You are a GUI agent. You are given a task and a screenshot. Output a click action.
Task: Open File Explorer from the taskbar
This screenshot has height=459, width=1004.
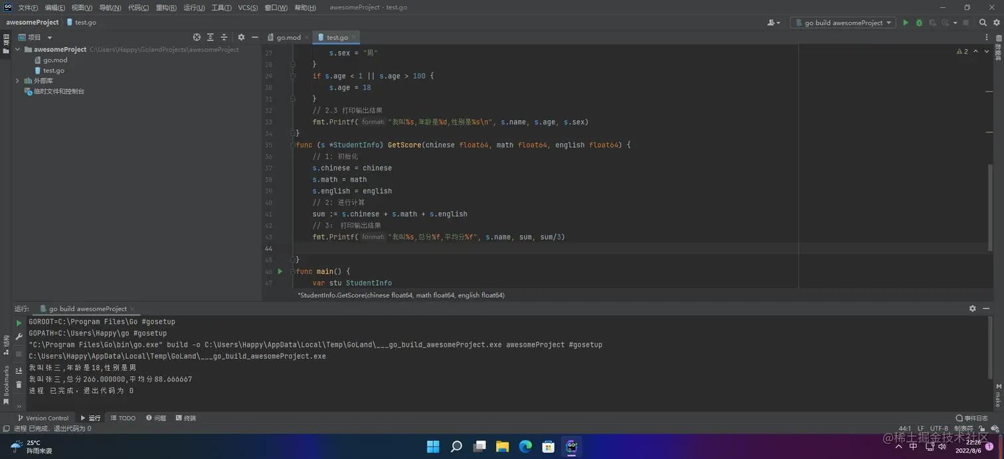[503, 446]
